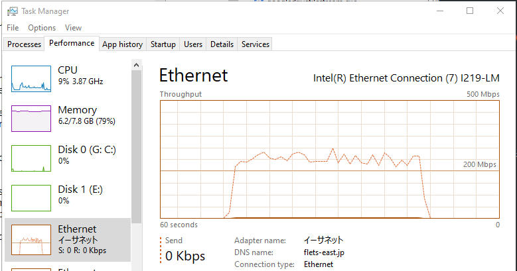Select the CPU usage graph thumbnail

coord(31,79)
